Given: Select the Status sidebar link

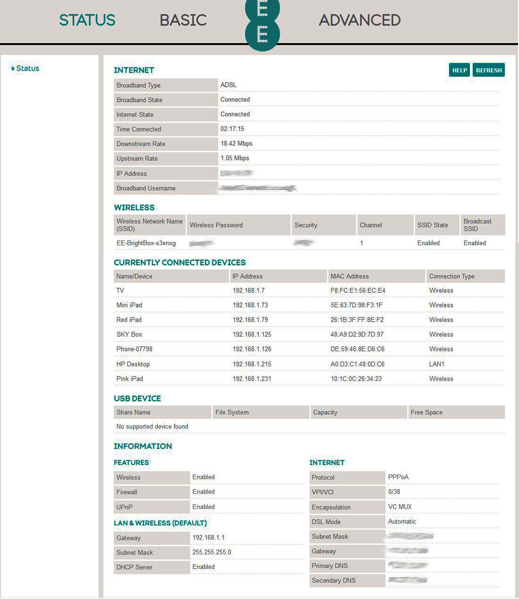Looking at the screenshot, I should [28, 68].
